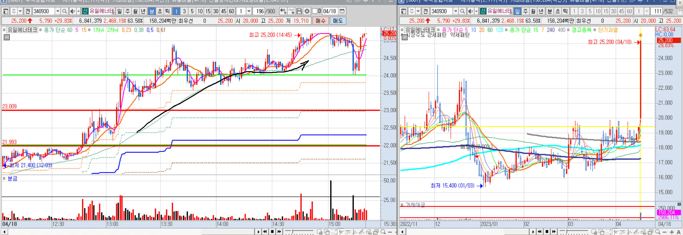683x235 pixels.
Task: Select the 분 (minute) period in right chart
Action: point(550,11)
